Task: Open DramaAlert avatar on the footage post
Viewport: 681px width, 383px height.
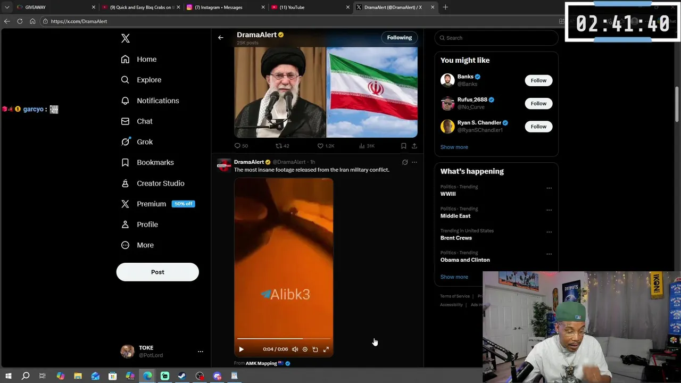Action: (224, 165)
